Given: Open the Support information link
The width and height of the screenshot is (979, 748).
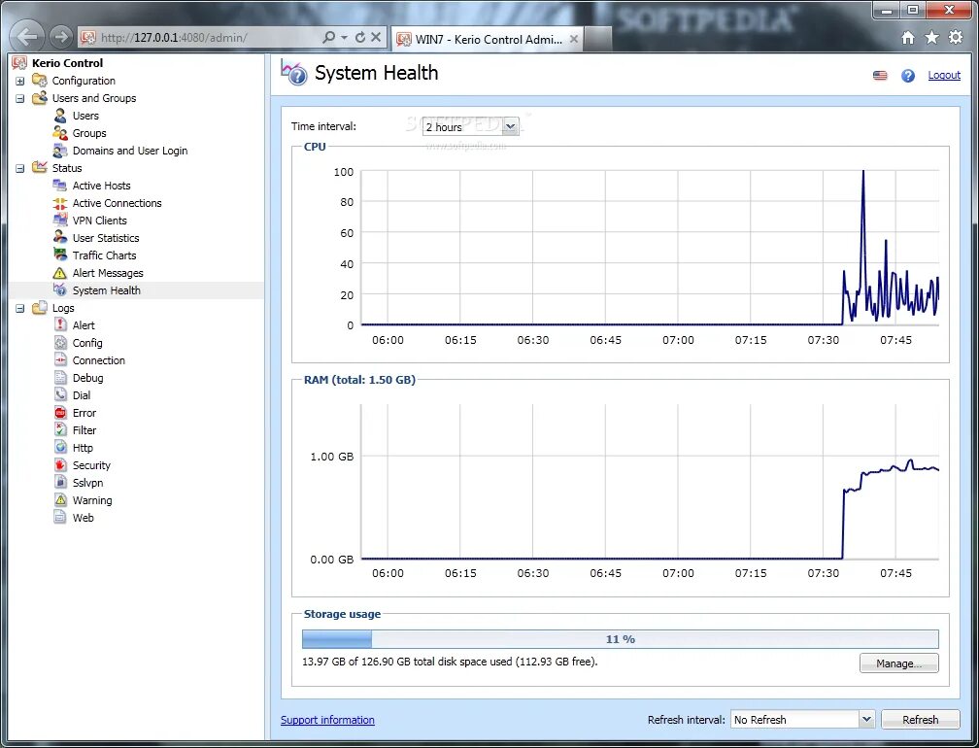Looking at the screenshot, I should 328,719.
